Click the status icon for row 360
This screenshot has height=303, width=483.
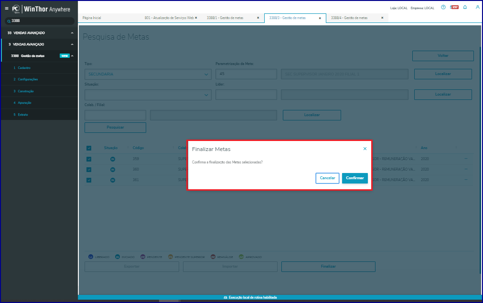point(113,170)
